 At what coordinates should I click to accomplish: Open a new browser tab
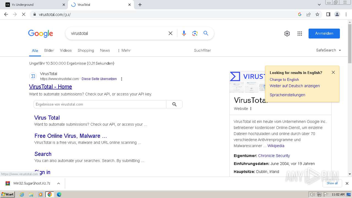(140, 5)
